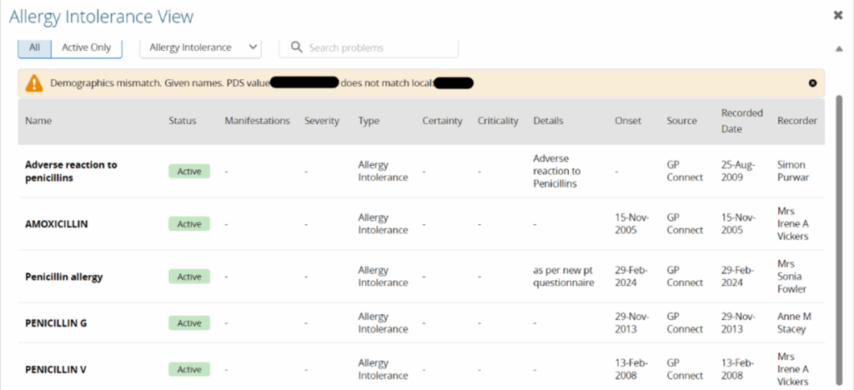
Task: Click the onset date 29-Nov-2013
Action: pyautogui.click(x=632, y=322)
